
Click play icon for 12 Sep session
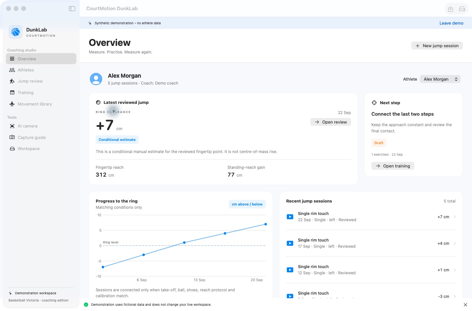point(290,270)
